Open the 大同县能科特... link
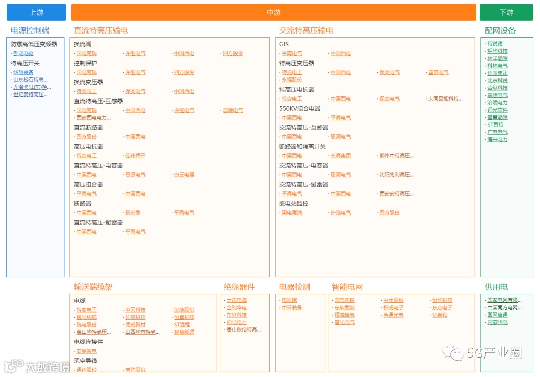540x377 pixels. [x=445, y=99]
